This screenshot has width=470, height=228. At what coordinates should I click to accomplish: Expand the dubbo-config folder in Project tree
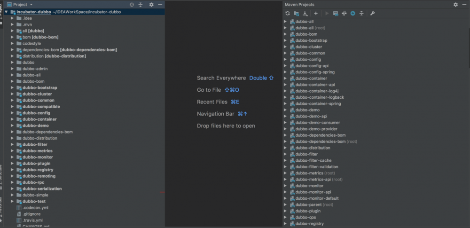click(x=12, y=113)
